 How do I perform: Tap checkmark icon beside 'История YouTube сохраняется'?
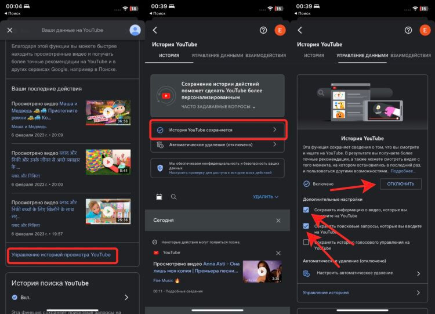(160, 130)
